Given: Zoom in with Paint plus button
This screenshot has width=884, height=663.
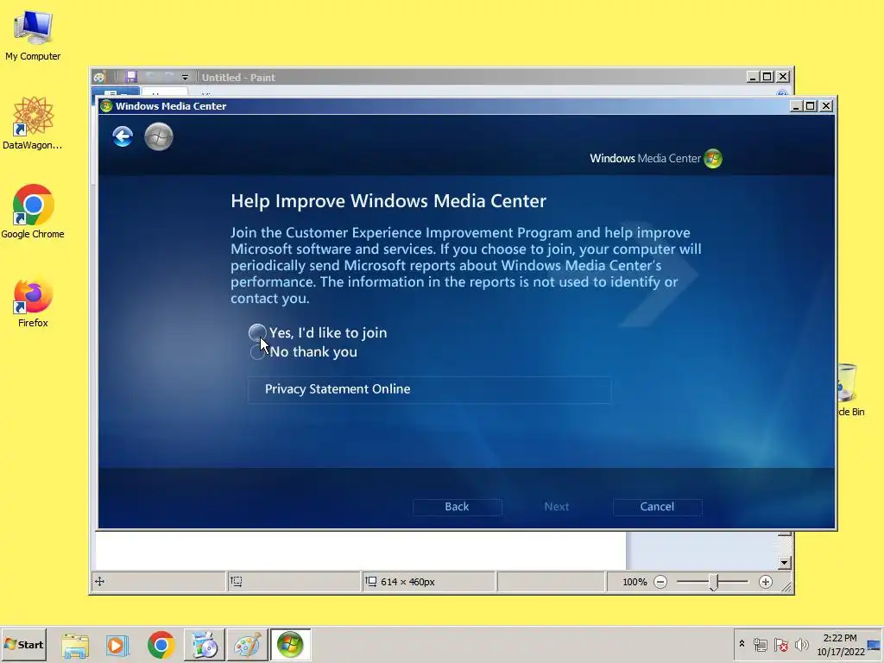Looking at the screenshot, I should [x=765, y=582].
